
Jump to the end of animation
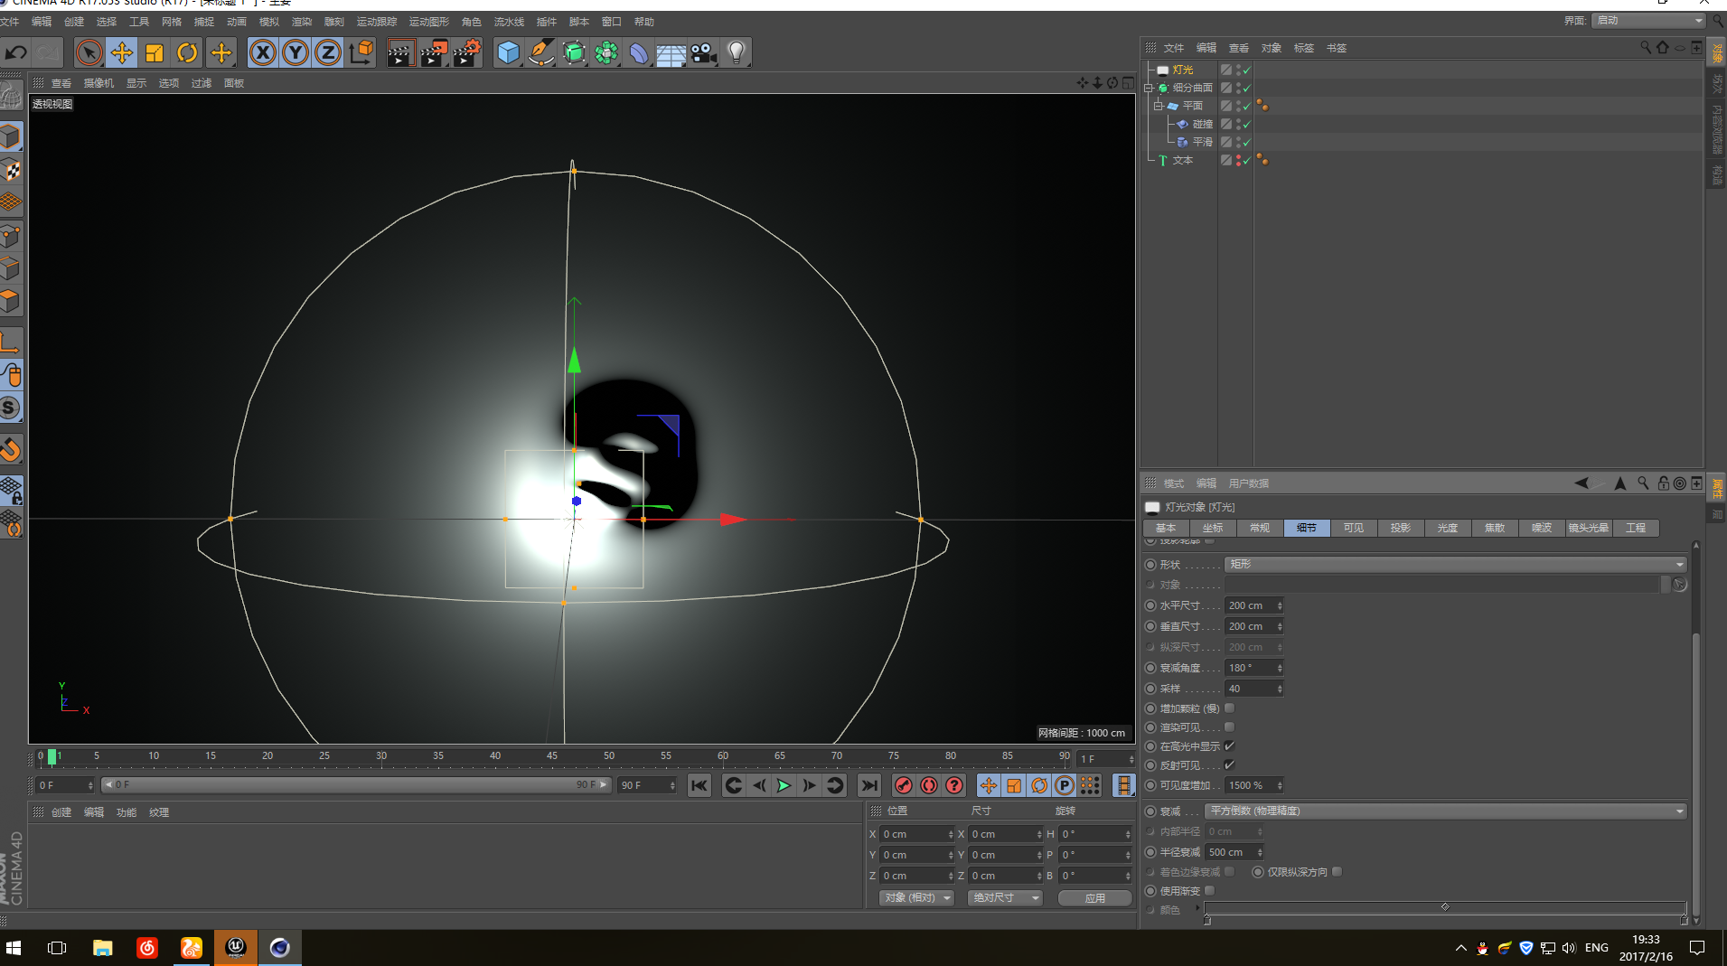(869, 785)
